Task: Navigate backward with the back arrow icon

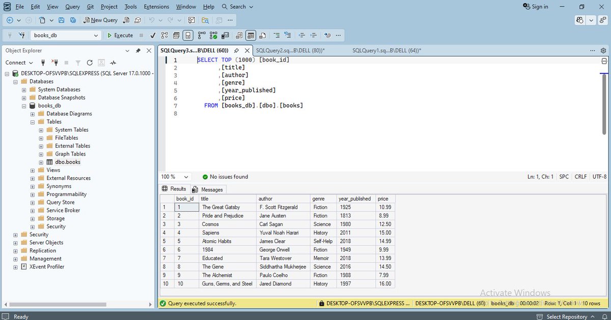Action: click(10, 20)
